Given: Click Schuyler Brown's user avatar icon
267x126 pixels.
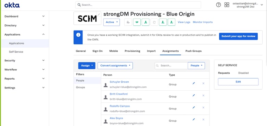Looking at the screenshot, I should pos(105,85).
